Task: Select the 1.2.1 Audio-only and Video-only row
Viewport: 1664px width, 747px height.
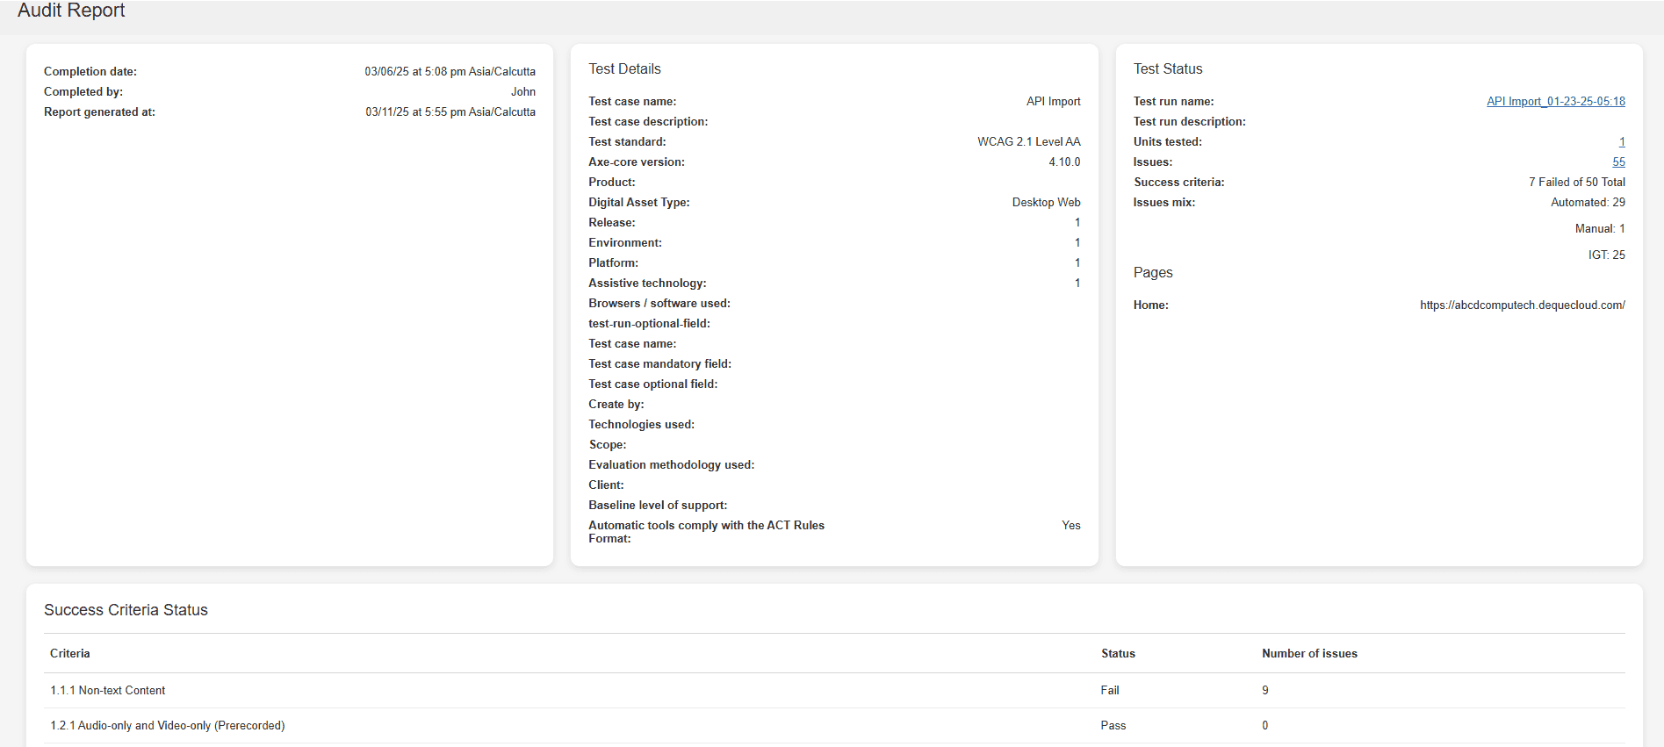Action: coord(168,726)
